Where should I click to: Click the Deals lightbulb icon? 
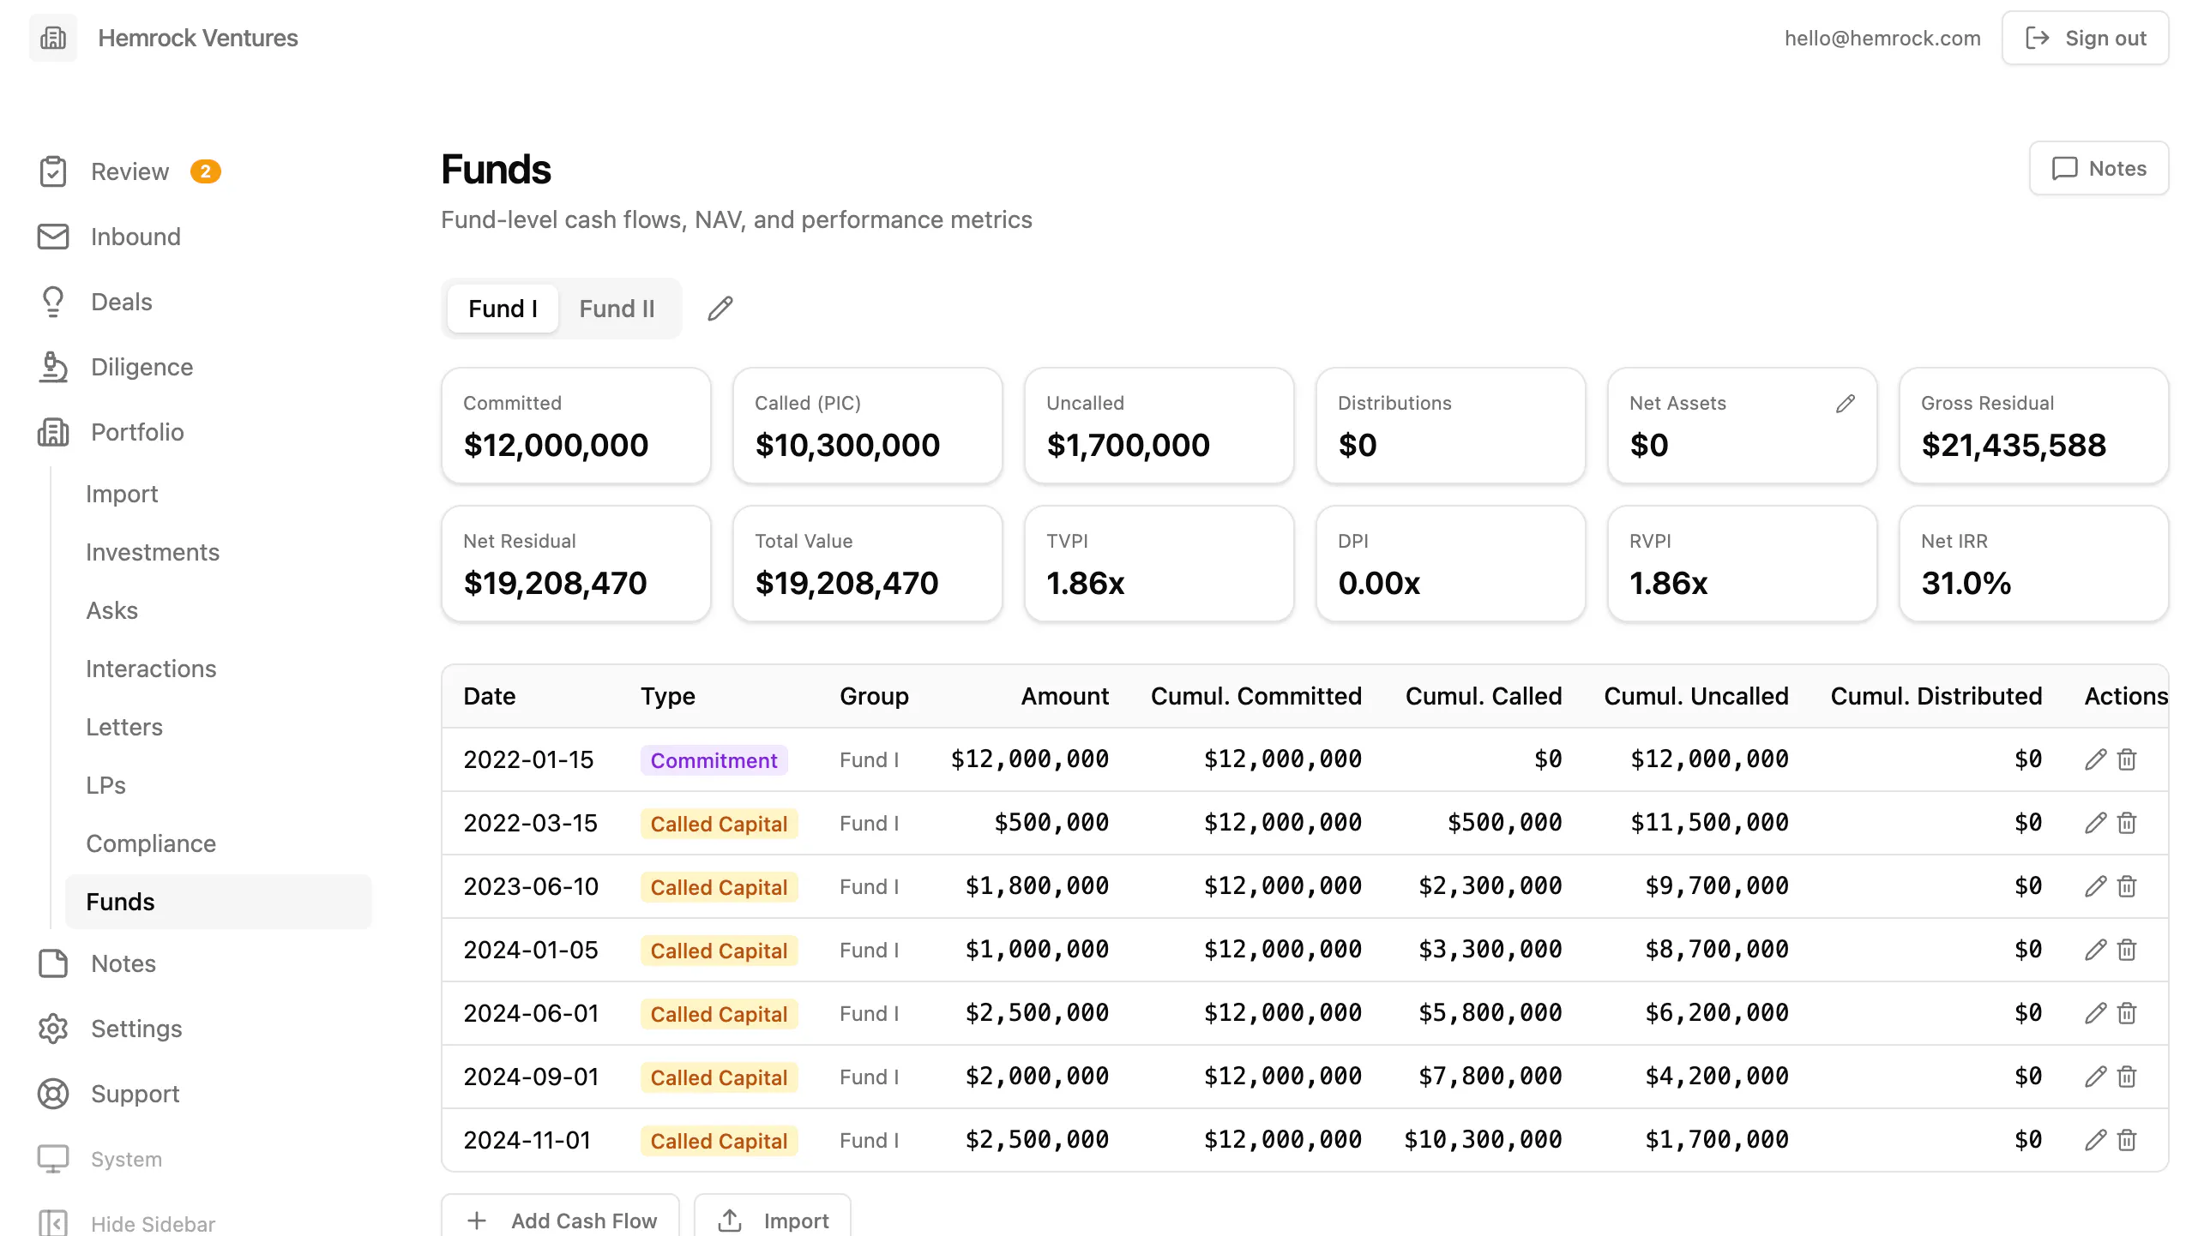[53, 302]
